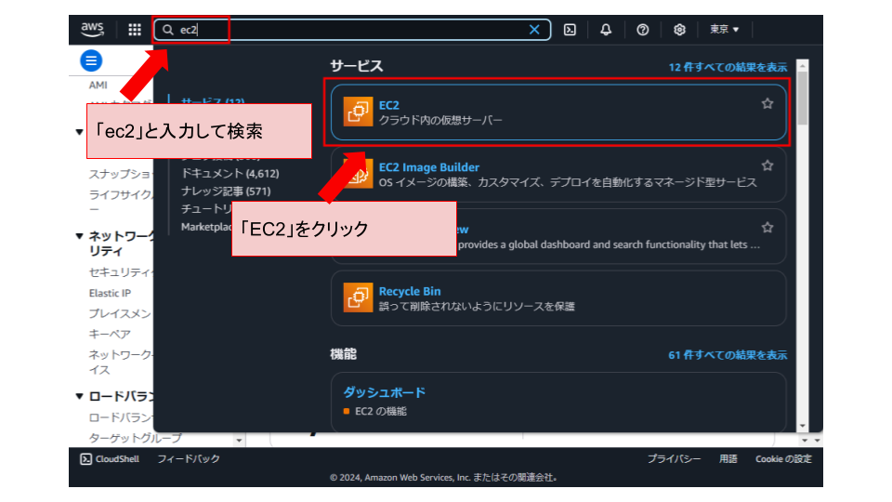Open スナップショット in sidebar
Screen dimensions: 892x502
(120, 174)
